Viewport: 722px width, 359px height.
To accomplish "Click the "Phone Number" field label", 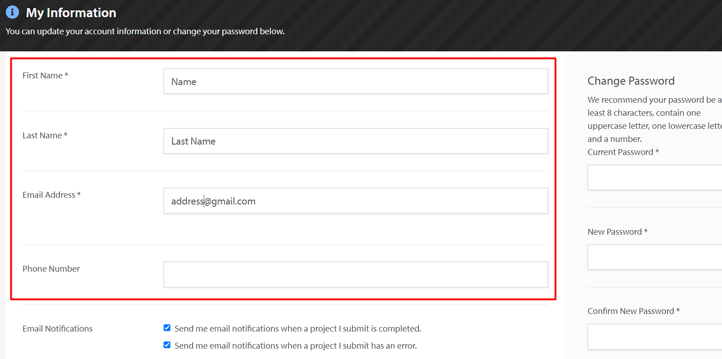I will click(51, 269).
